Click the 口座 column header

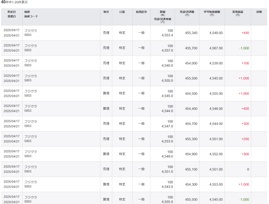click(122, 12)
